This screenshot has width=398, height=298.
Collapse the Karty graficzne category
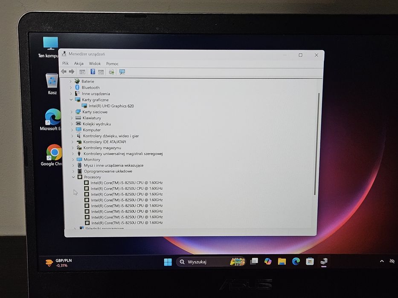click(71, 100)
